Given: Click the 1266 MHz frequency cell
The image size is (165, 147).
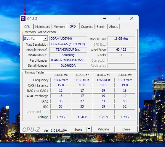Looking at the screenshot, I should point(103,80).
